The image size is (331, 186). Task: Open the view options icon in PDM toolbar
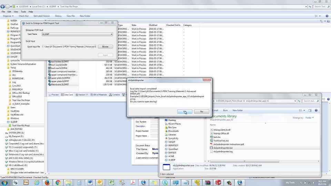point(316,16)
